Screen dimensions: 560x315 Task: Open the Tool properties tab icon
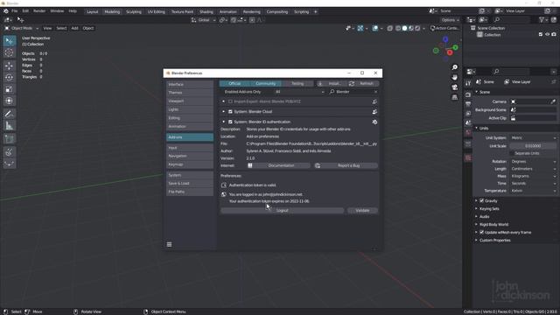pos(468,83)
